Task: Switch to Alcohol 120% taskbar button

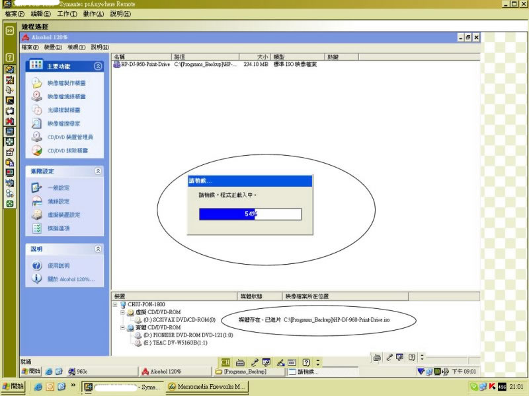Action: coord(175,372)
